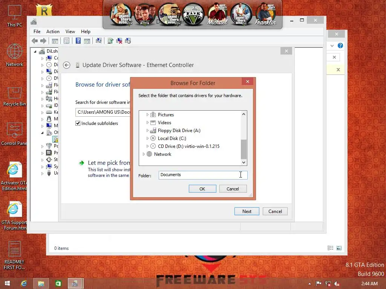Viewport: 386px width, 289px height.
Task: Switch to details view in Explorer status bar
Action: 330,248
